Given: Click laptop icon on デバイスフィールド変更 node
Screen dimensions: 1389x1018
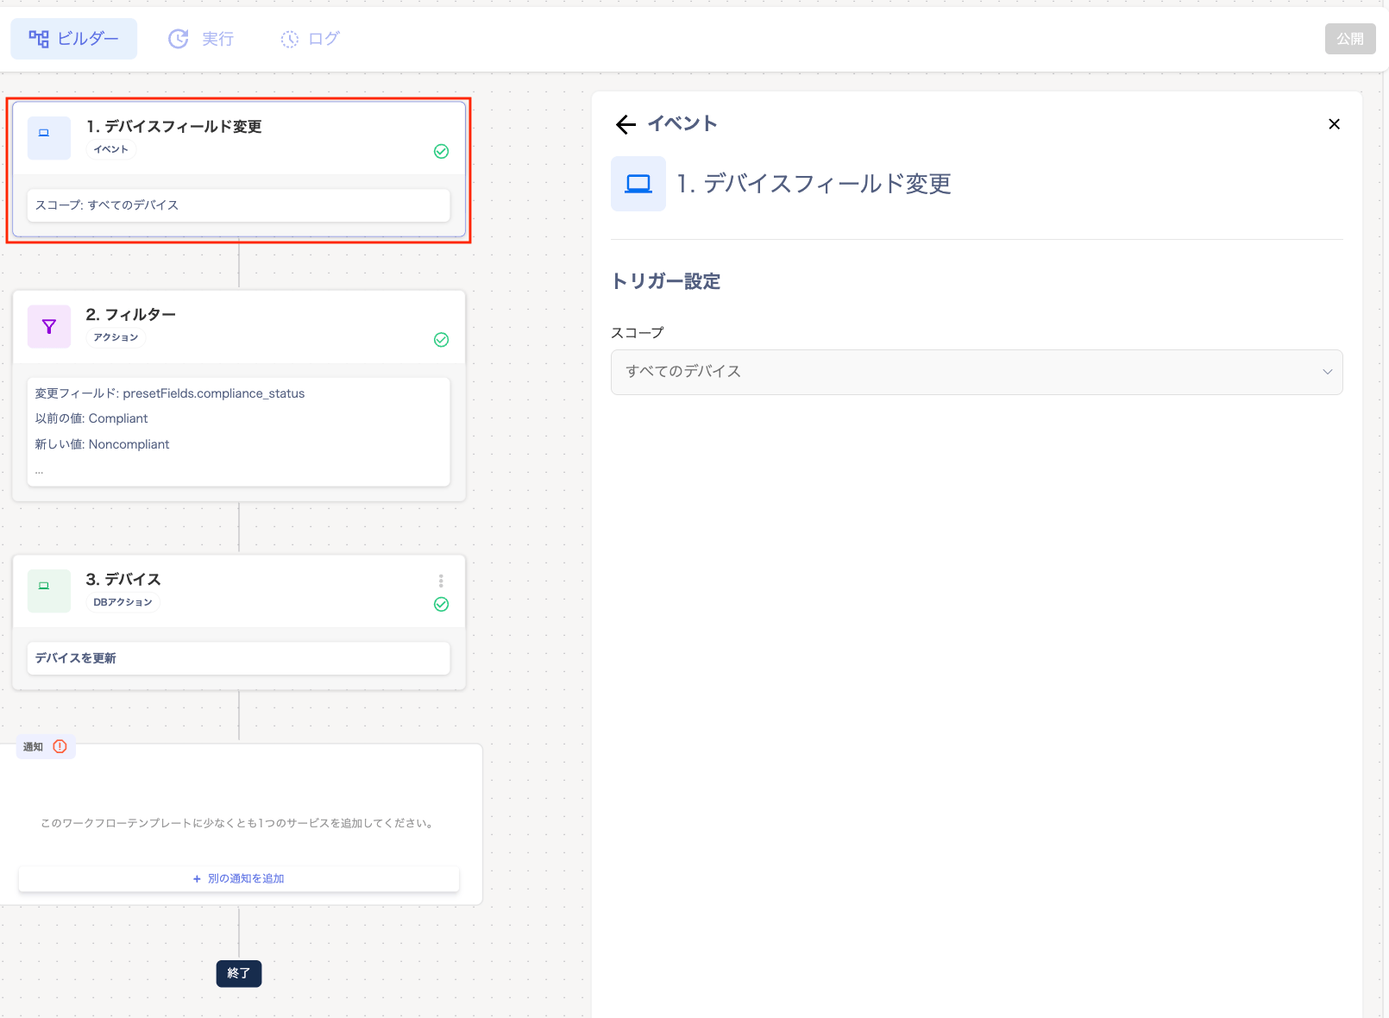Looking at the screenshot, I should tap(49, 138).
